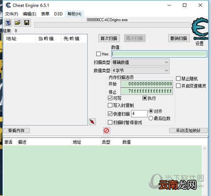Open the 表单 menu
This screenshot has width=211, height=196.
tap(45, 14)
